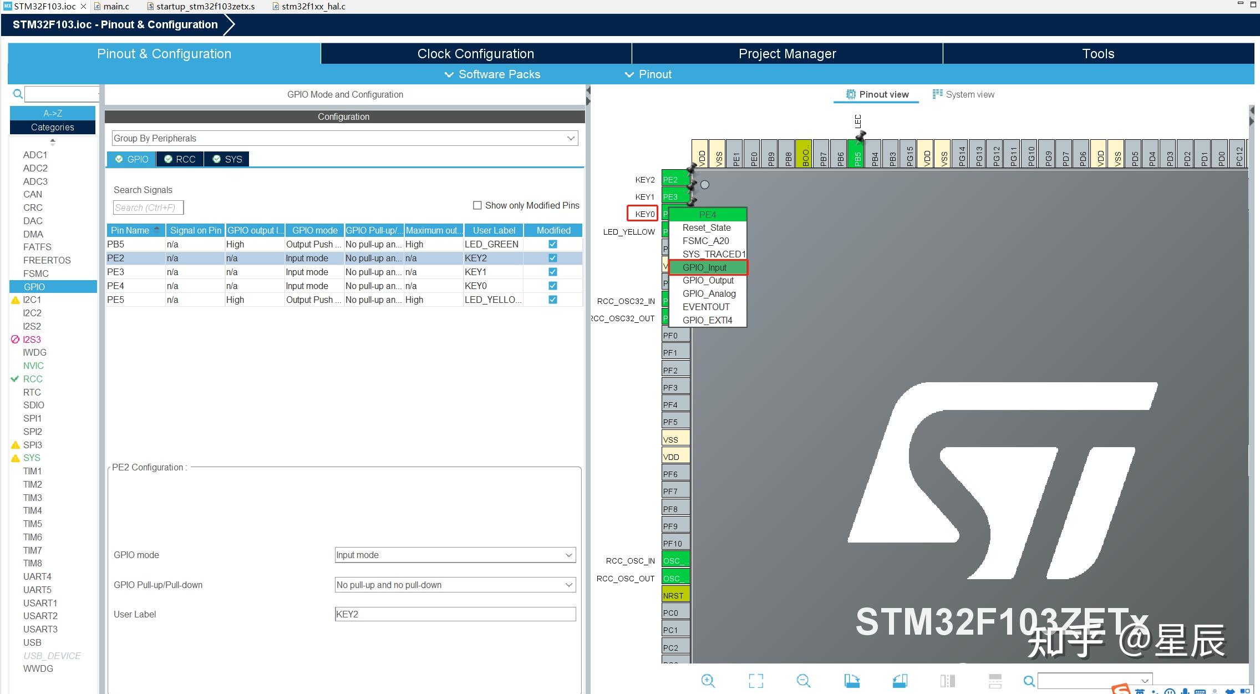Rotate chip view clockwise icon
This screenshot has width=1260, height=694.
pyautogui.click(x=851, y=681)
